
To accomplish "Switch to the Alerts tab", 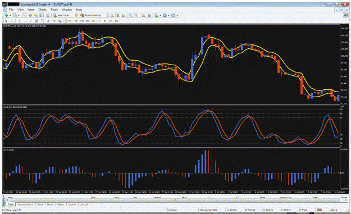I will click(x=49, y=204).
